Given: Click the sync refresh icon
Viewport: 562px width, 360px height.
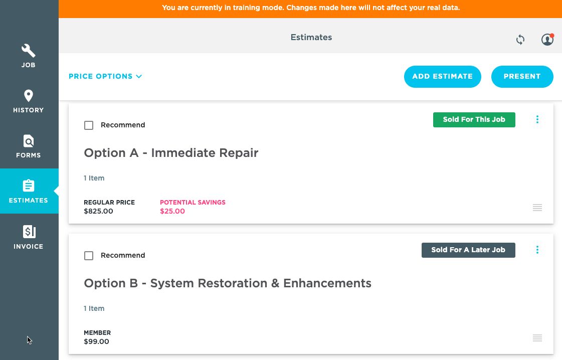Looking at the screenshot, I should coord(520,40).
